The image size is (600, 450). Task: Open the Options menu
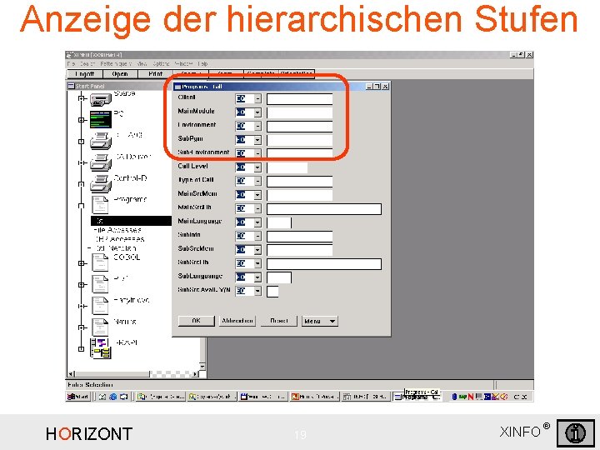161,64
